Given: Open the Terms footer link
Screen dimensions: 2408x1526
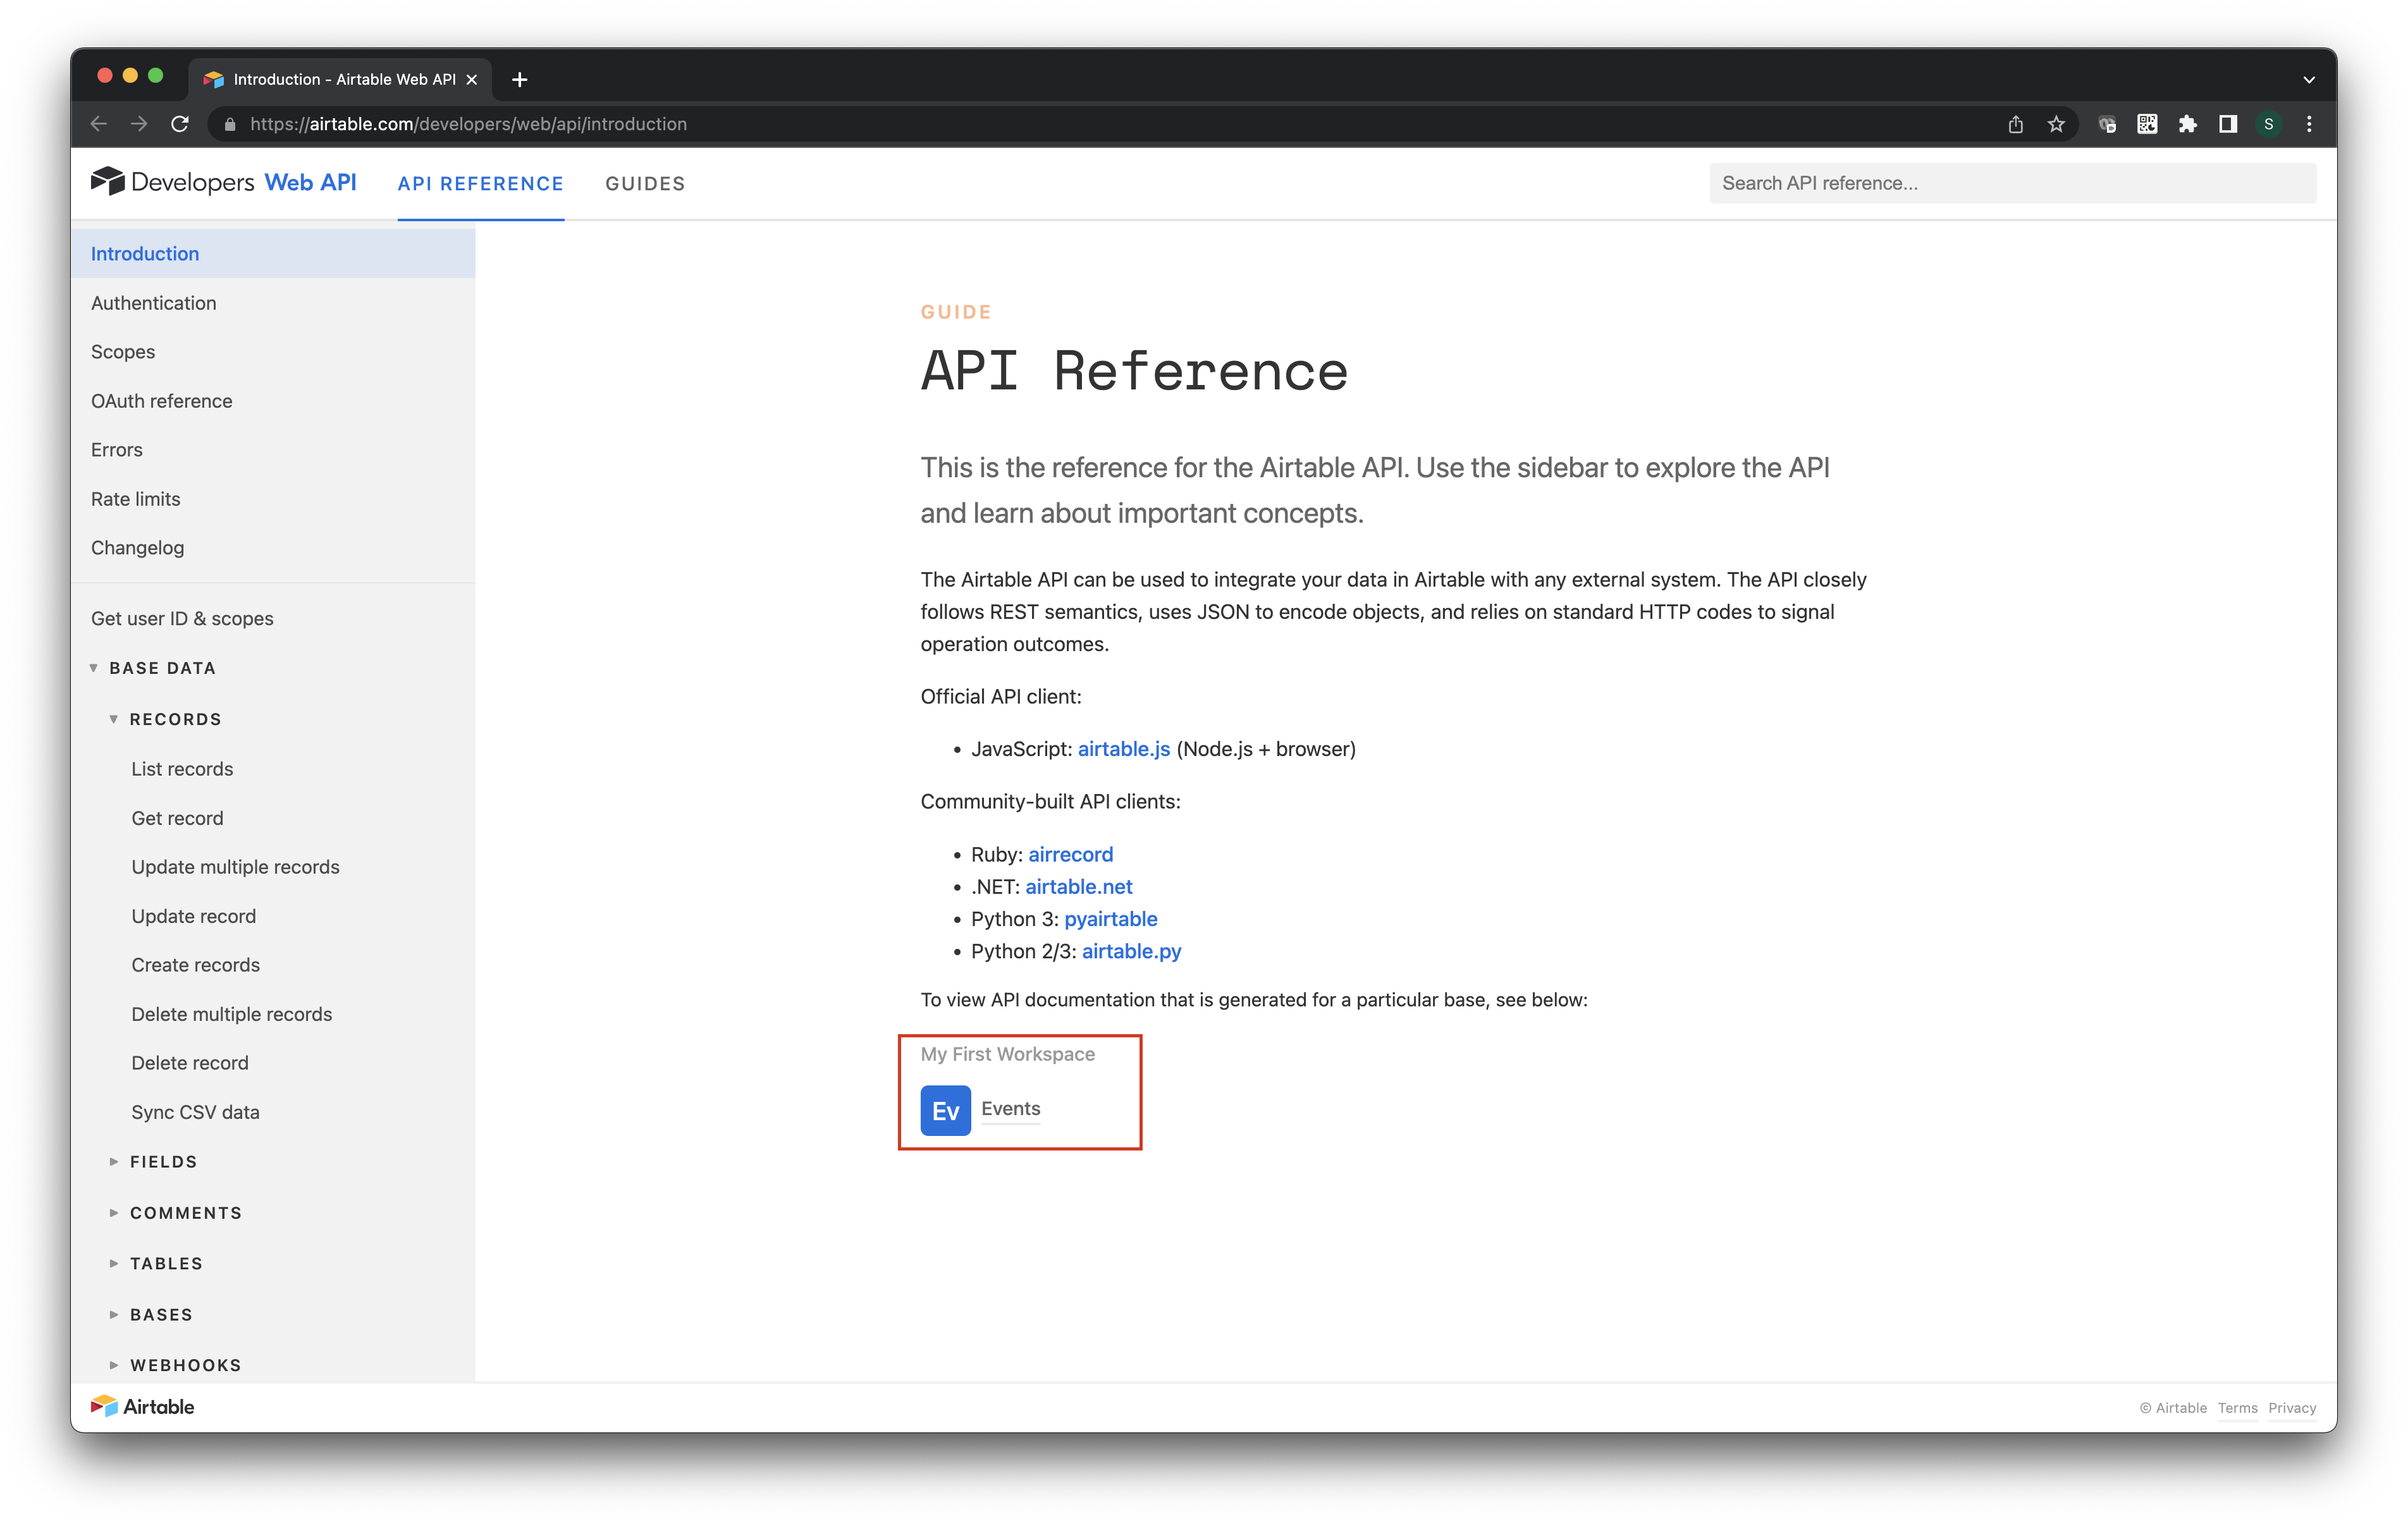Looking at the screenshot, I should [2237, 1408].
